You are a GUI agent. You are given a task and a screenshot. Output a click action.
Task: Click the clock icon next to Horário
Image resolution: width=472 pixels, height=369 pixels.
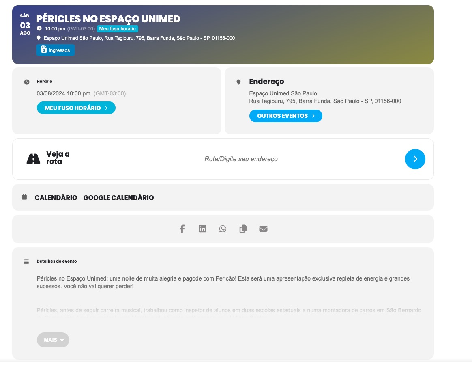click(27, 82)
